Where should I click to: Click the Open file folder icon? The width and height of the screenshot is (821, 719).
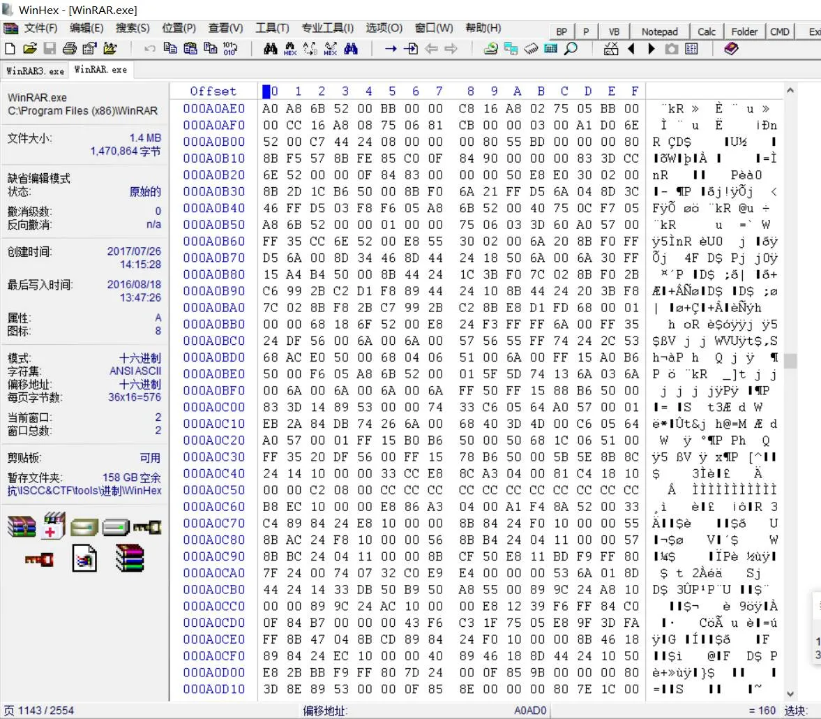click(30, 49)
